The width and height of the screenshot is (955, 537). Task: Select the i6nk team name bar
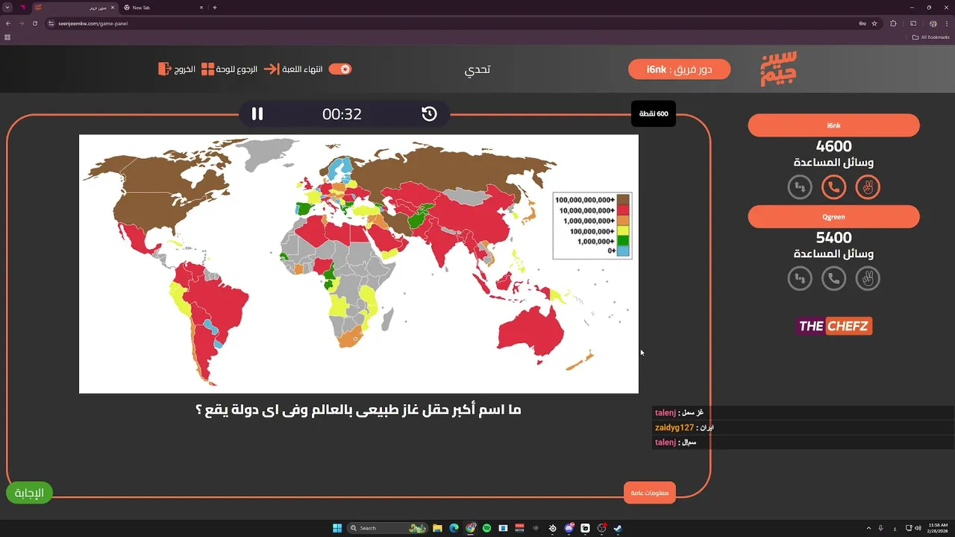[x=833, y=125]
